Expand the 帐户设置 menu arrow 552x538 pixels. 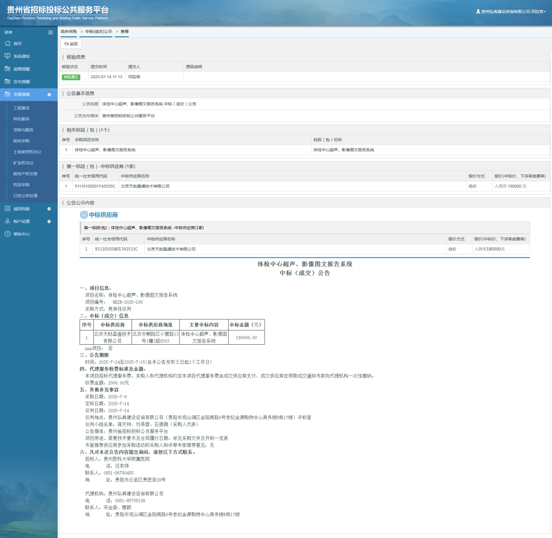click(49, 221)
